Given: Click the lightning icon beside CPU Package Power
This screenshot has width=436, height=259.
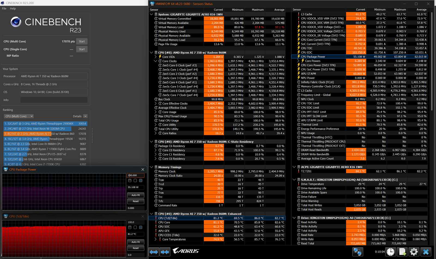Looking at the screenshot, I should coord(299,57).
